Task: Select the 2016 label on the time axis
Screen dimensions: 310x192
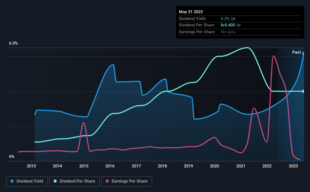Action: click(x=110, y=166)
